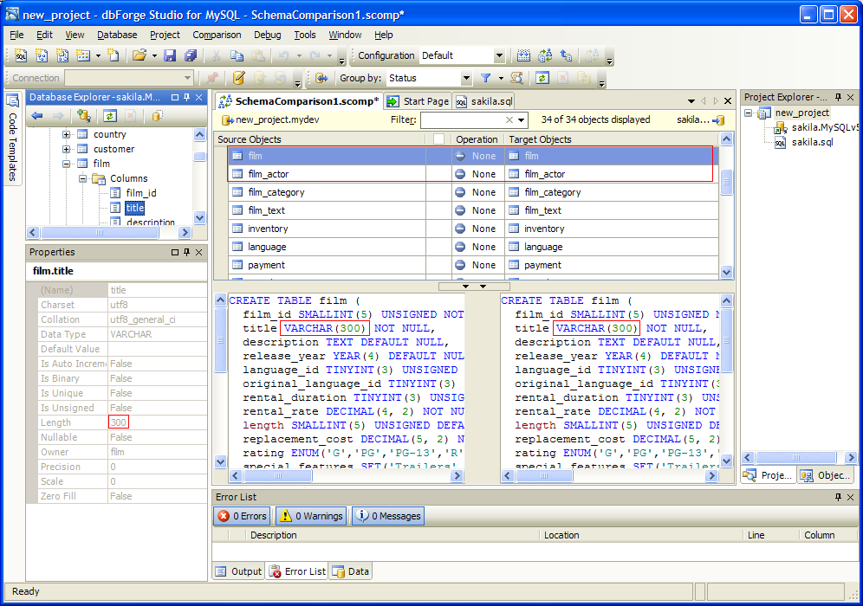Toggle the 0 Warnings filter button
863x606 pixels.
click(312, 516)
